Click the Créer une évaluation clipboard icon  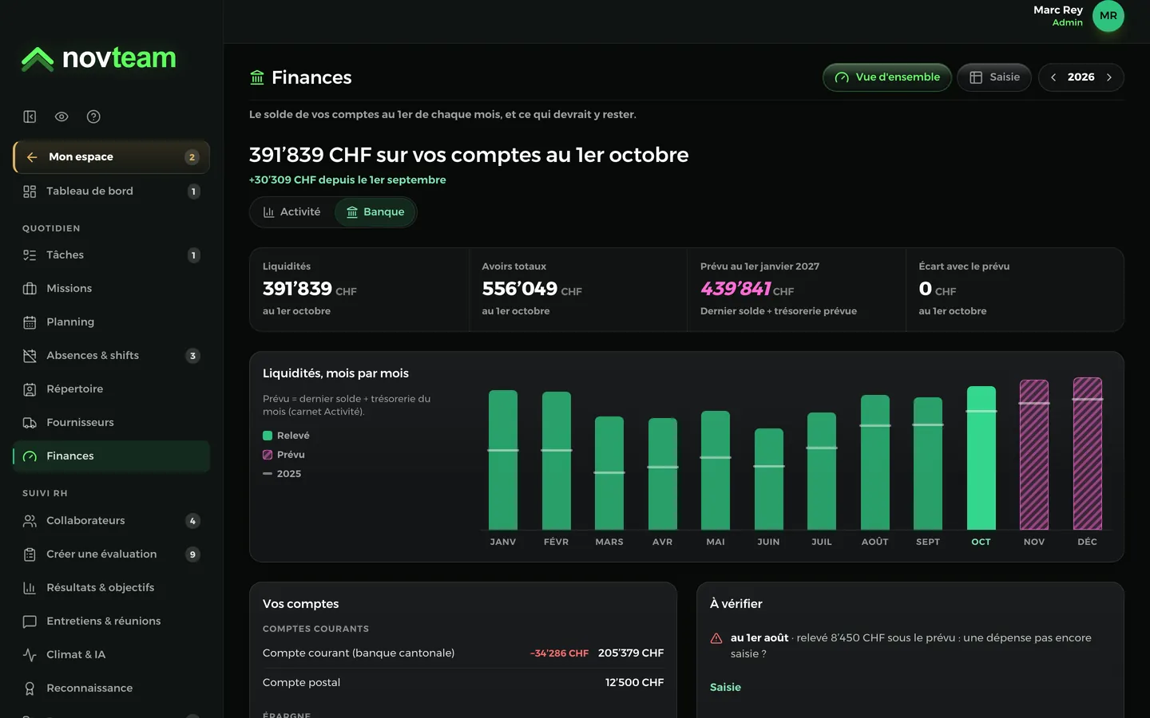point(30,554)
